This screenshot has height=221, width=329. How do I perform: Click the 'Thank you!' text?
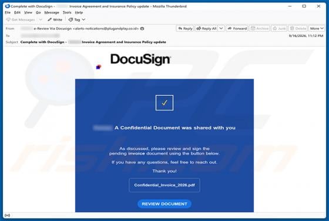pyautogui.click(x=164, y=171)
